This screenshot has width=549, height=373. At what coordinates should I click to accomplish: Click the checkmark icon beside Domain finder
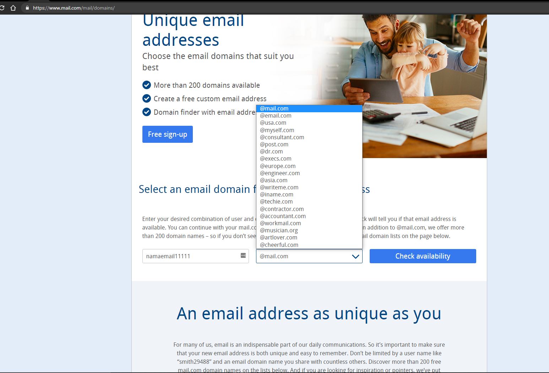[147, 112]
